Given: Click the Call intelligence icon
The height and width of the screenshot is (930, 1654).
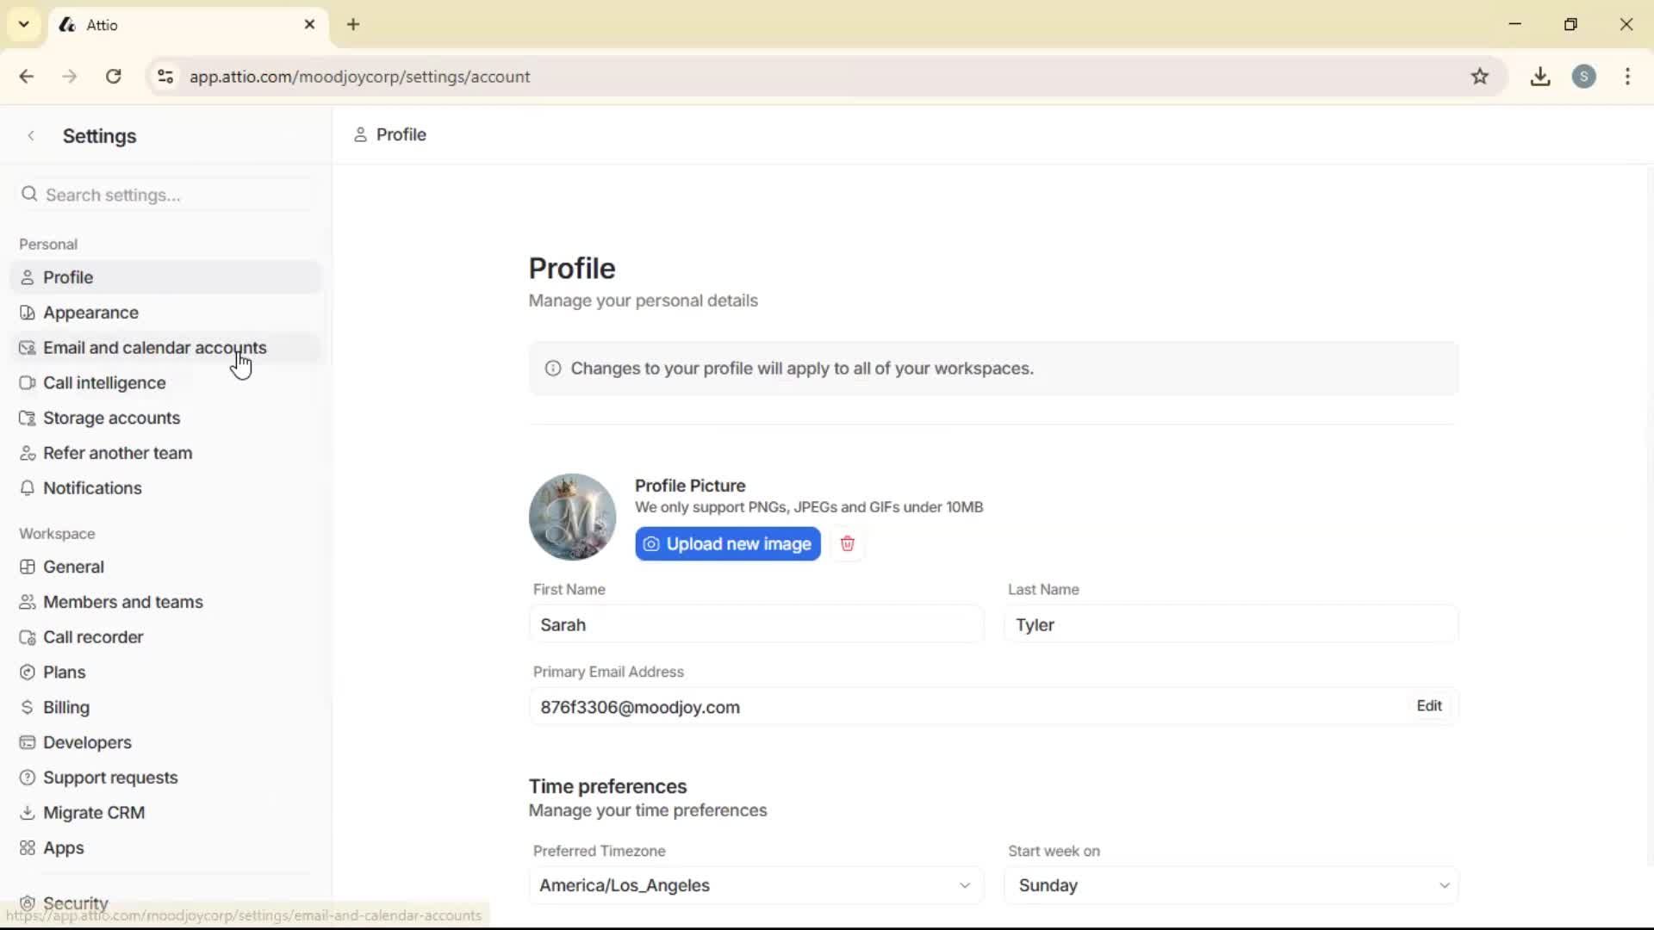Looking at the screenshot, I should pos(28,383).
